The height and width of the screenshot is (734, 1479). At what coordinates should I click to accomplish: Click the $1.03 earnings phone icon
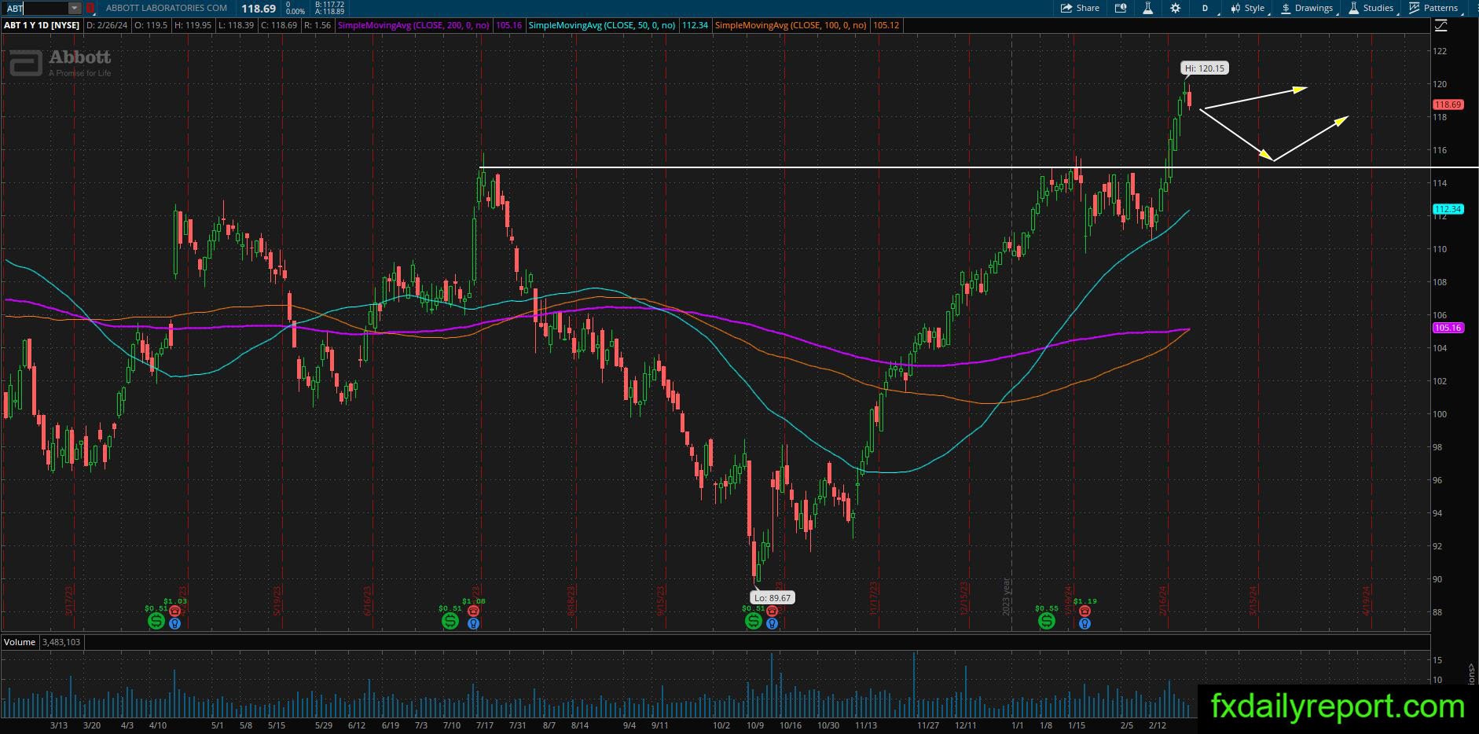pyautogui.click(x=174, y=611)
